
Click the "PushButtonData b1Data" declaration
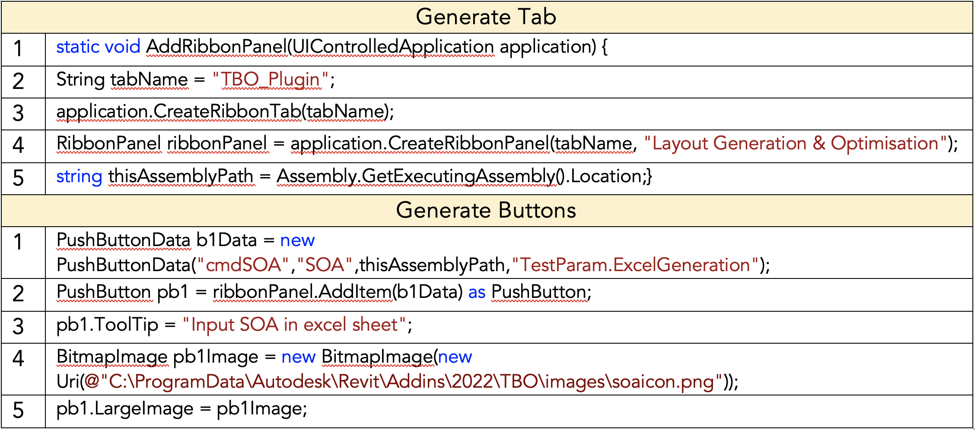click(x=156, y=240)
